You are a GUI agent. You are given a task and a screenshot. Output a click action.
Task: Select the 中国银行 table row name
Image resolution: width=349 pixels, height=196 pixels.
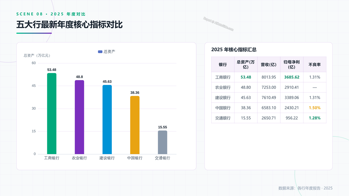pyautogui.click(x=223, y=108)
